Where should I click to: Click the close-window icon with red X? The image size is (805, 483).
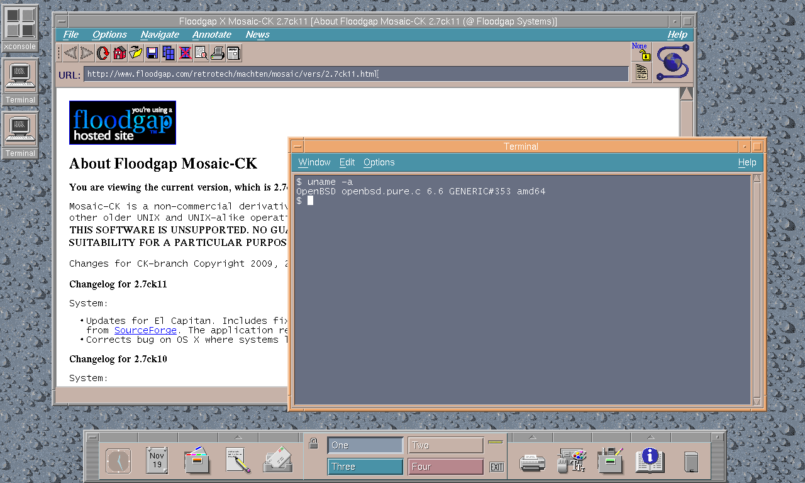pyautogui.click(x=185, y=53)
